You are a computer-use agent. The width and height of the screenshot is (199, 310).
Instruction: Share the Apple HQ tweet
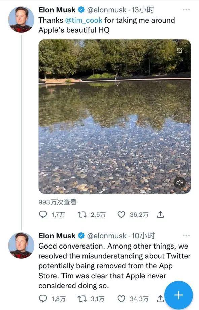pyautogui.click(x=160, y=214)
